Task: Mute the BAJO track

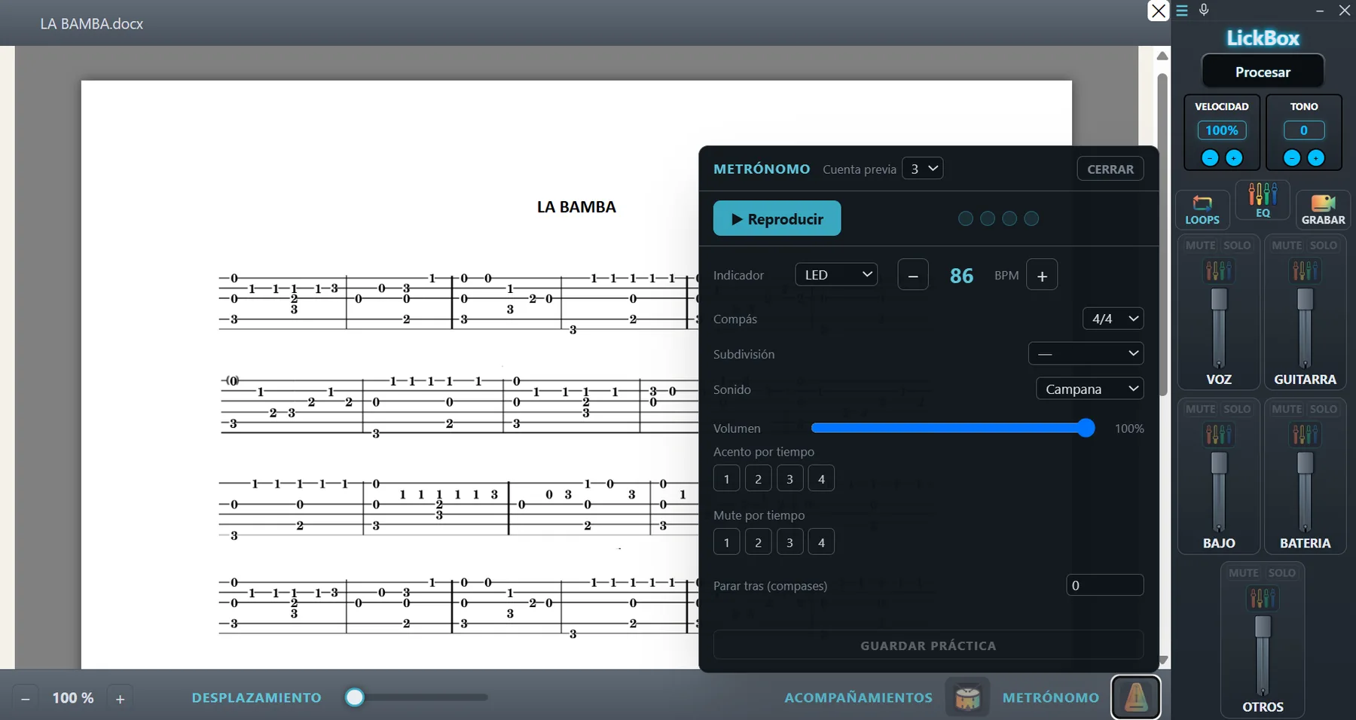Action: tap(1200, 409)
